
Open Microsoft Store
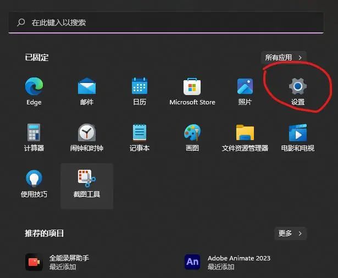[x=192, y=91]
